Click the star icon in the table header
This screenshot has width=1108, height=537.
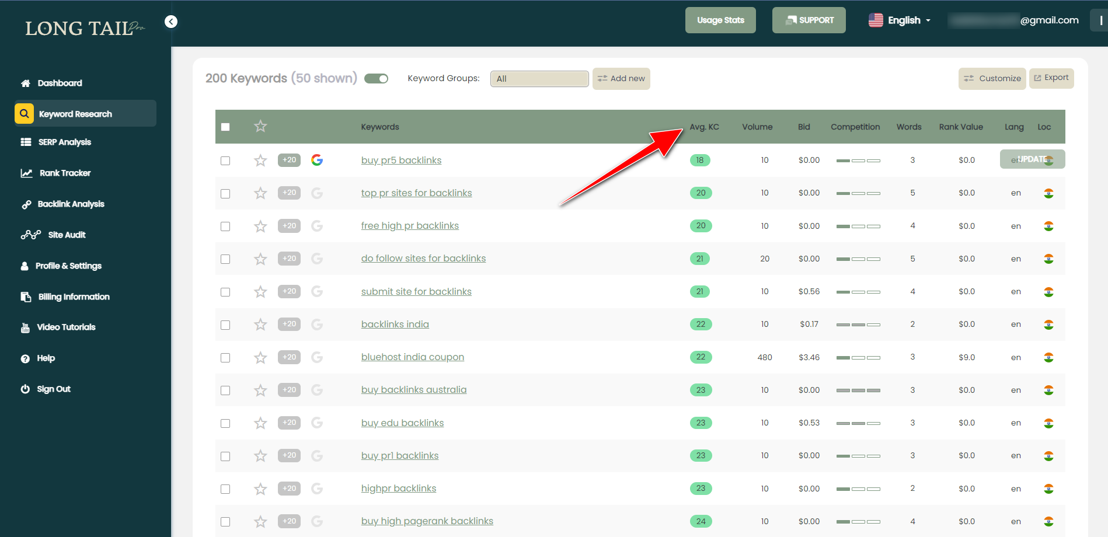[x=260, y=126]
